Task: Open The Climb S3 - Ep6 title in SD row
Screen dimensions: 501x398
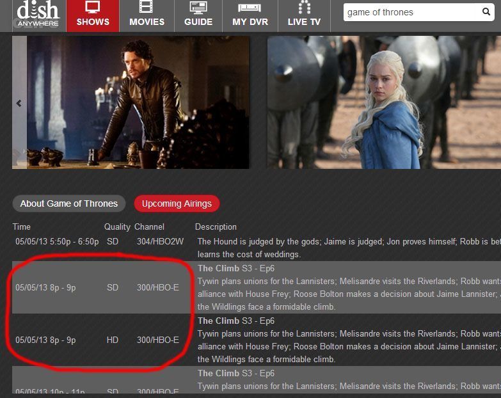Action: click(x=236, y=268)
